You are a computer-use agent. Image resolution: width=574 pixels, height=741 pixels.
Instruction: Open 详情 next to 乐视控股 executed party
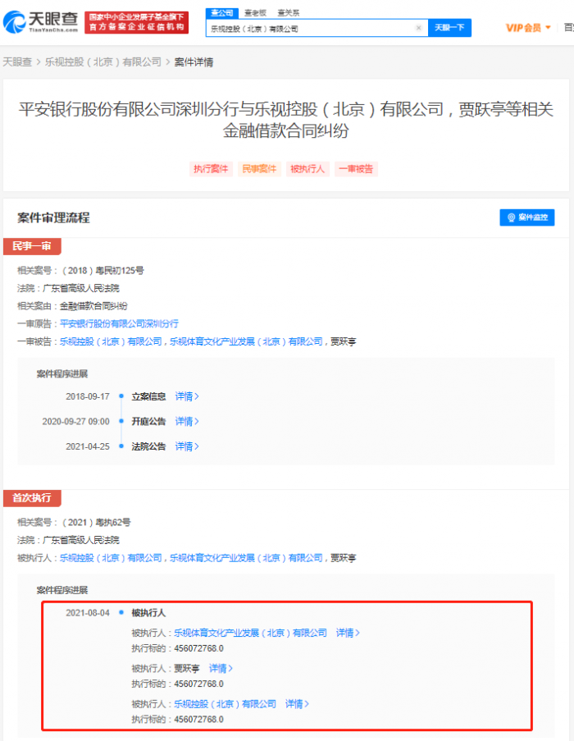pos(298,704)
